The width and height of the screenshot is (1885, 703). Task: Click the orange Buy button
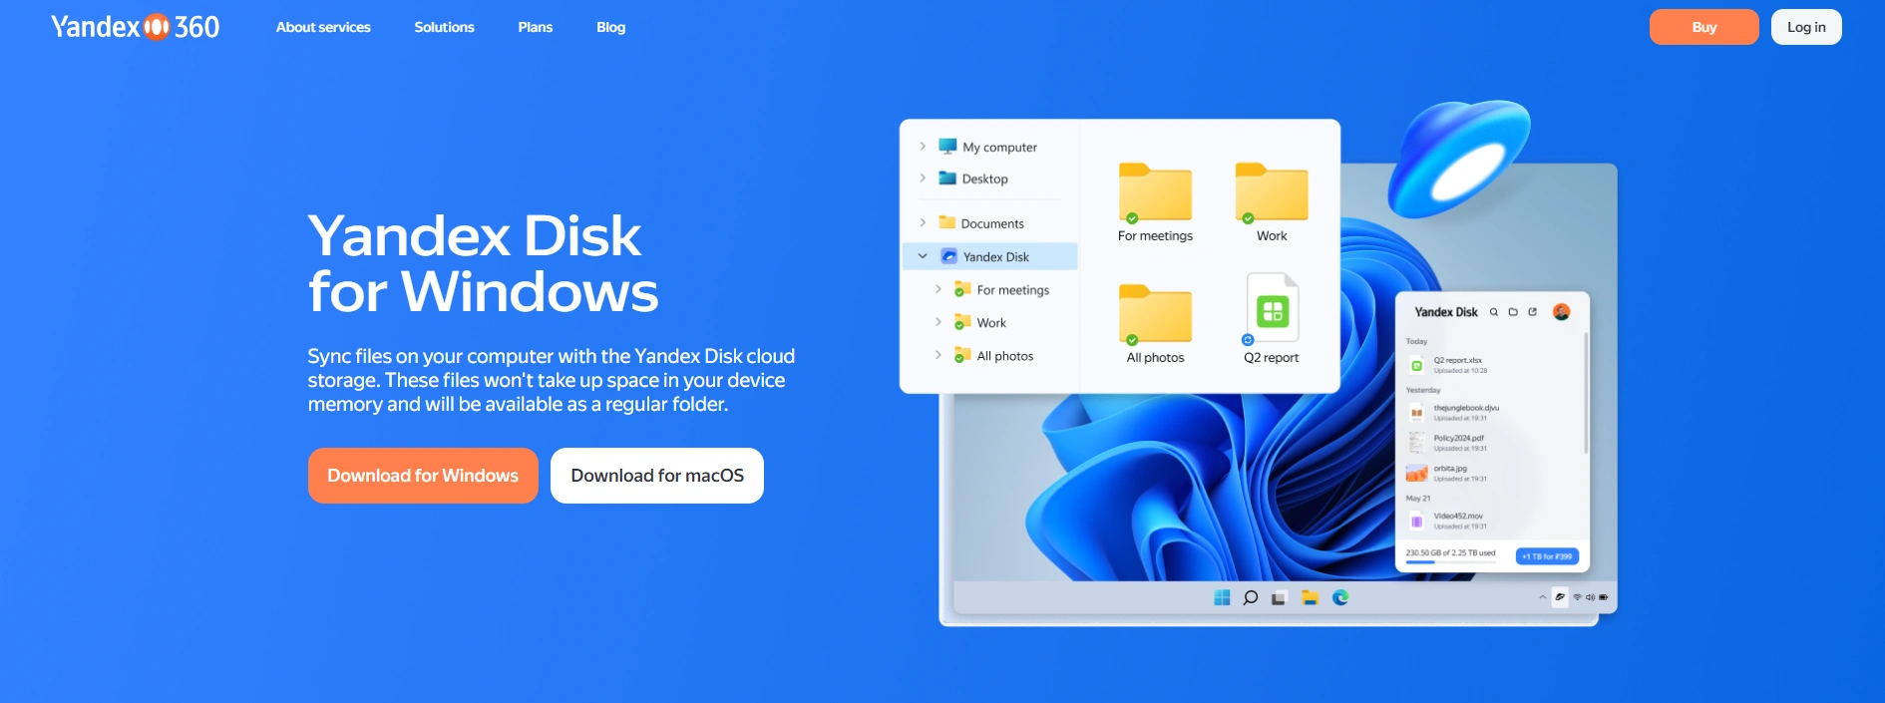tap(1703, 27)
